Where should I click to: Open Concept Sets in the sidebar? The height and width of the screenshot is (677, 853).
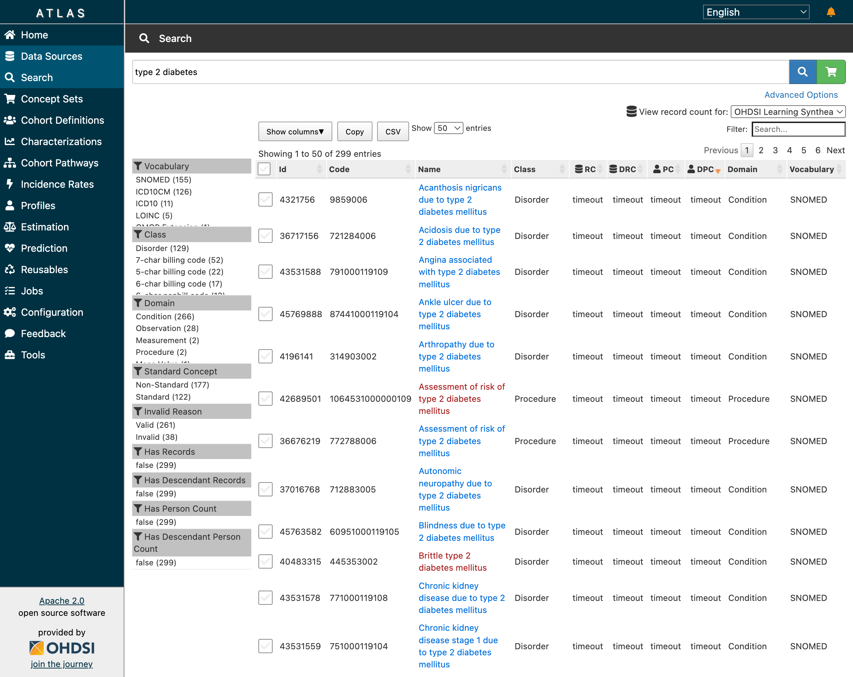[x=52, y=98]
